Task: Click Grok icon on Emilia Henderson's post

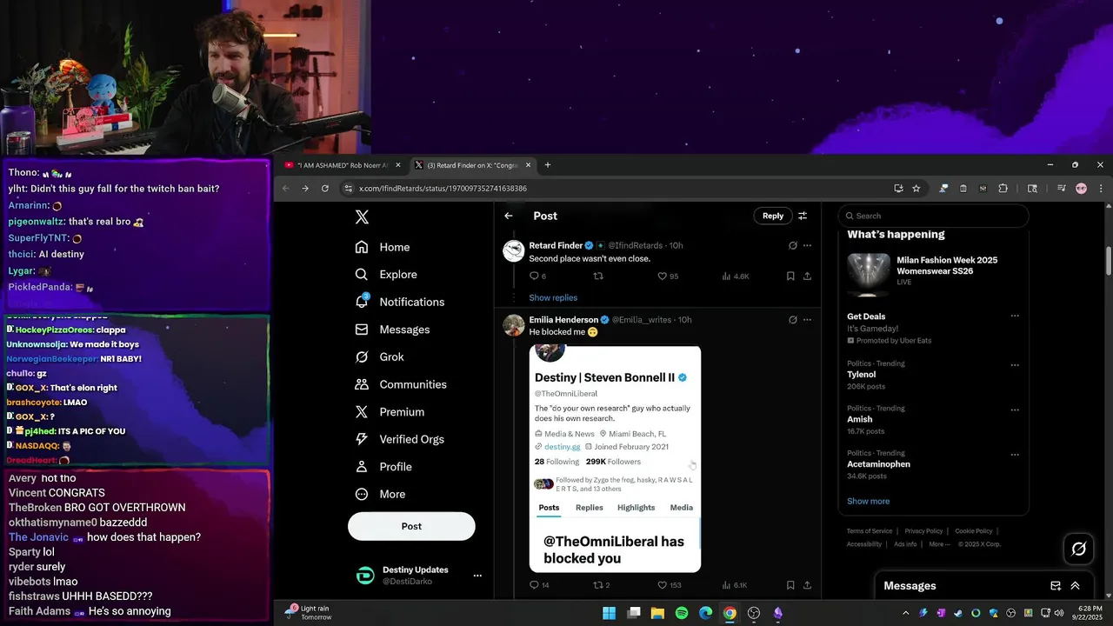Action: (x=792, y=320)
